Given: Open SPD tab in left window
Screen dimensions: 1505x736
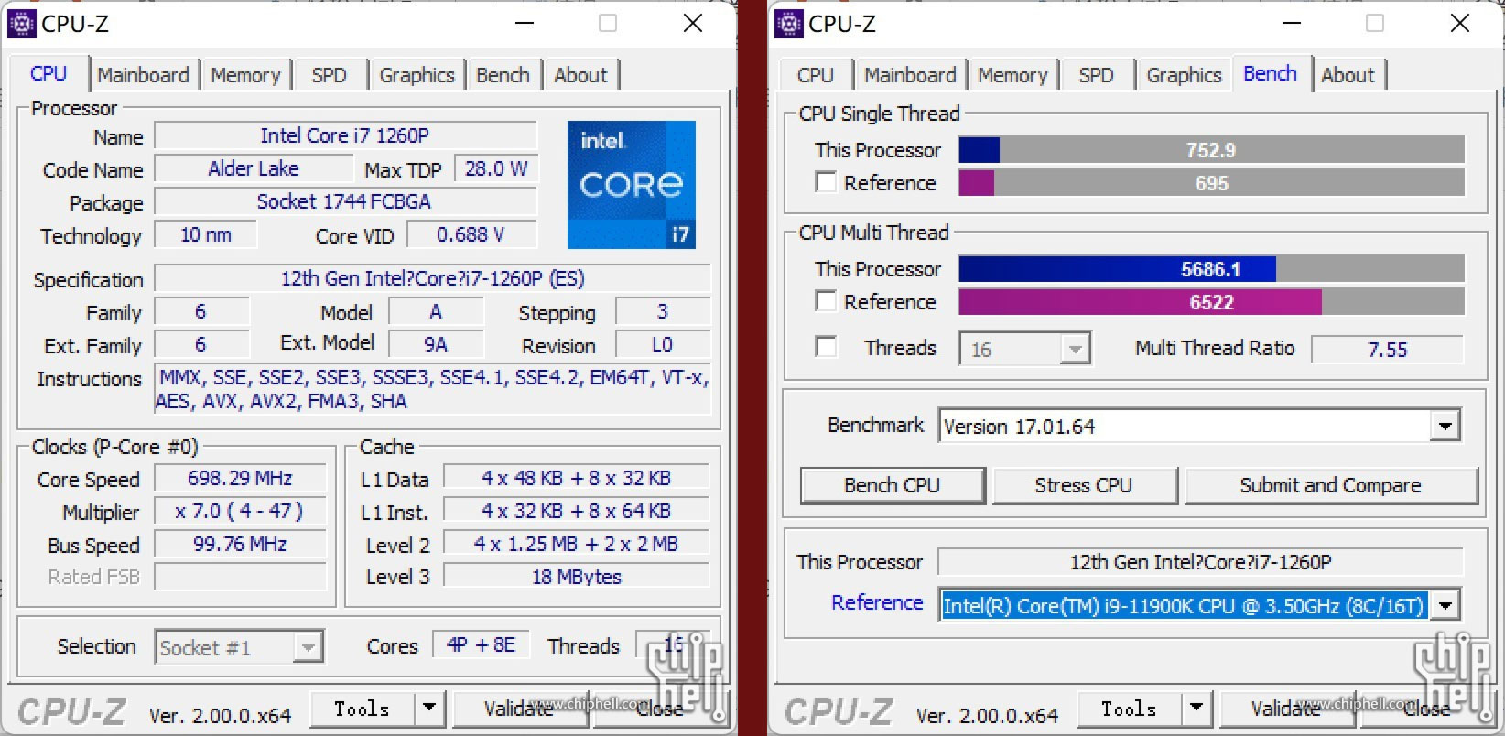Looking at the screenshot, I should click(330, 75).
